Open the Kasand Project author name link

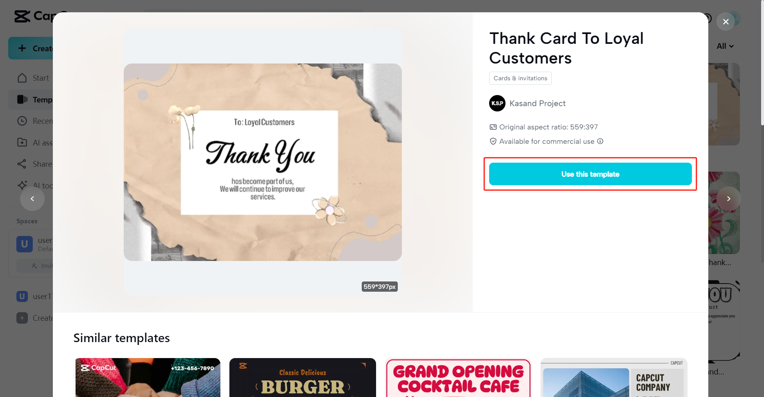537,103
